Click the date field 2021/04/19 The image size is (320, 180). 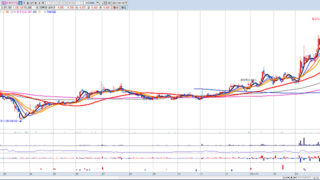(118, 3)
